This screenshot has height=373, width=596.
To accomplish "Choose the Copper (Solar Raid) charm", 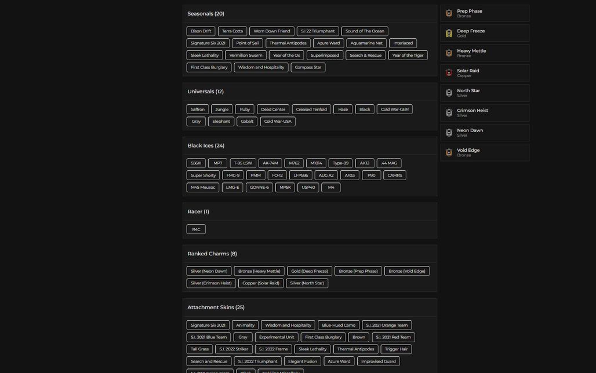I will click(x=261, y=283).
